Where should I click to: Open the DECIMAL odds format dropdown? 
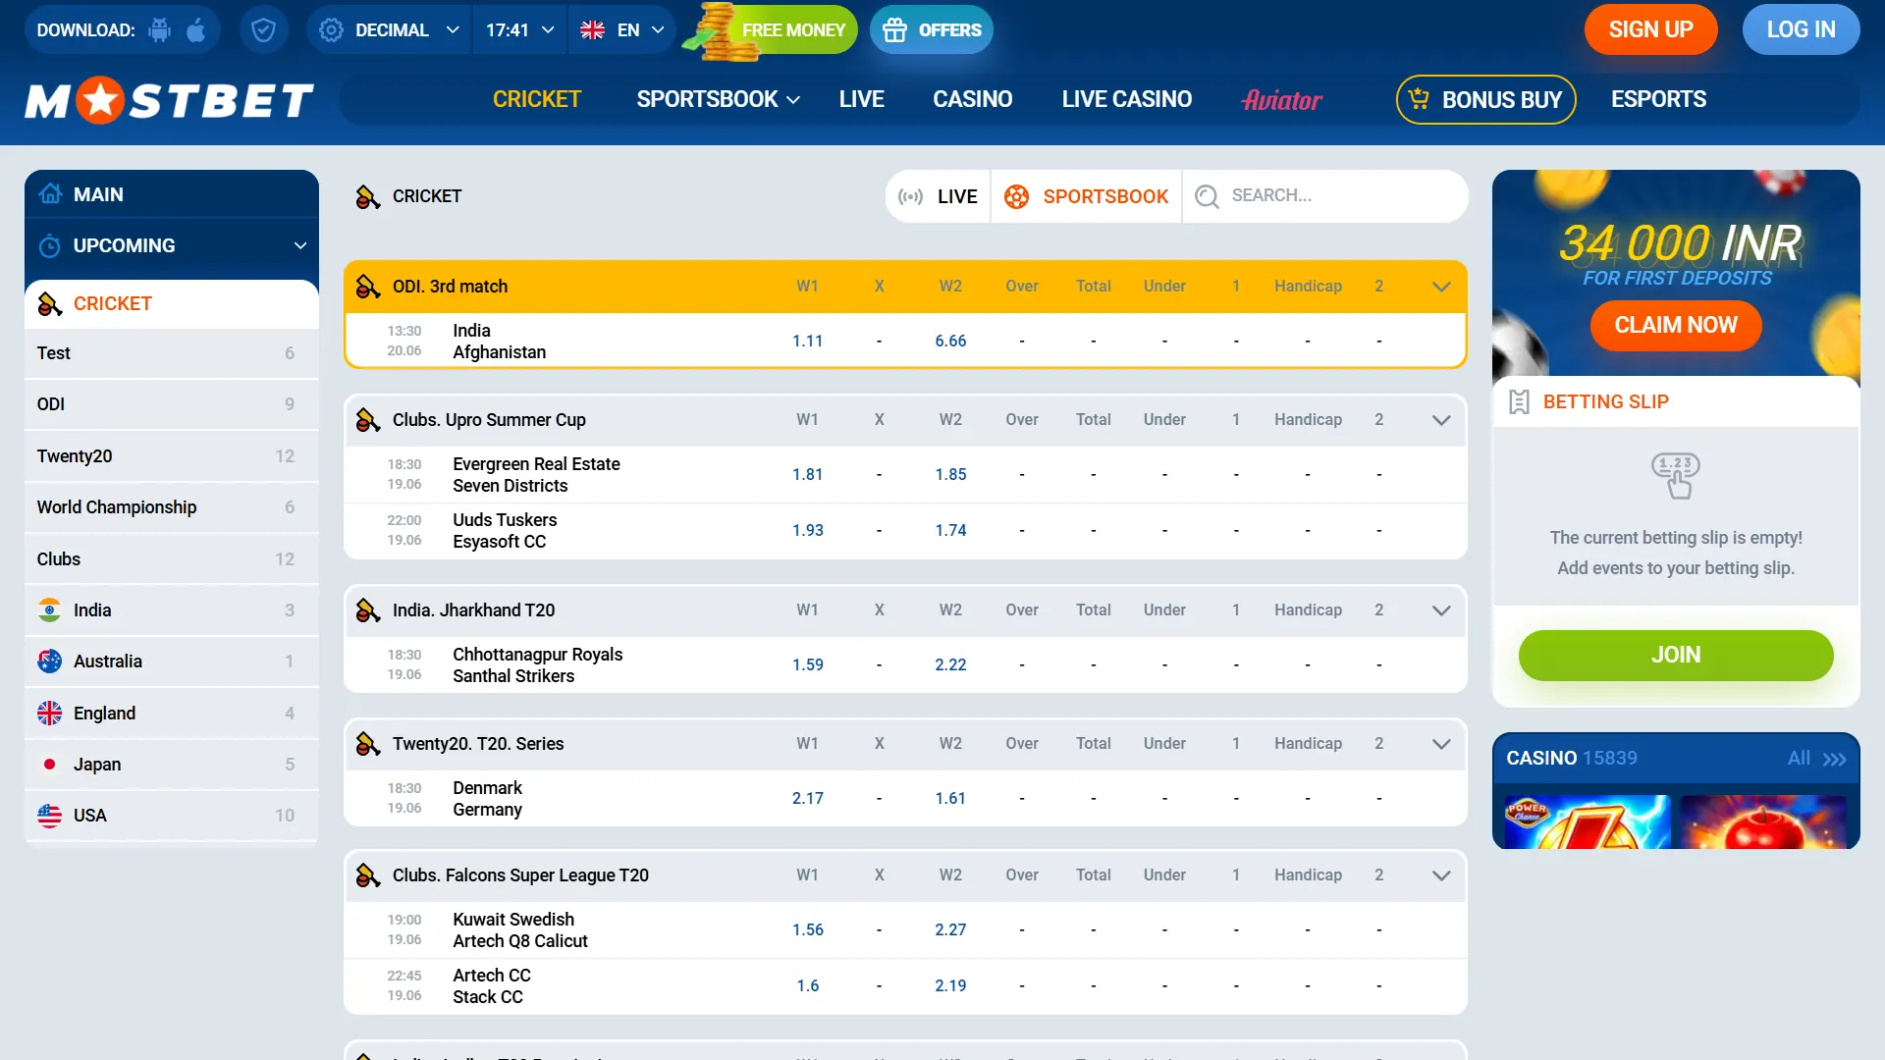[x=390, y=29]
